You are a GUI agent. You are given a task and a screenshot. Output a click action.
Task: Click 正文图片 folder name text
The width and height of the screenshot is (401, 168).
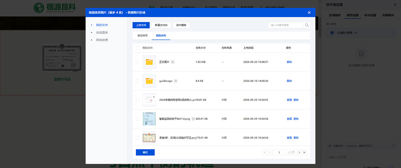click(164, 62)
